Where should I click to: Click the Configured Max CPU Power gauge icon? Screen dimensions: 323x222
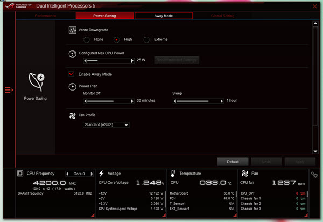point(72,54)
